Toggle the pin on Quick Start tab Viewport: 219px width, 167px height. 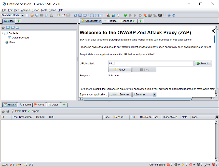(100, 21)
